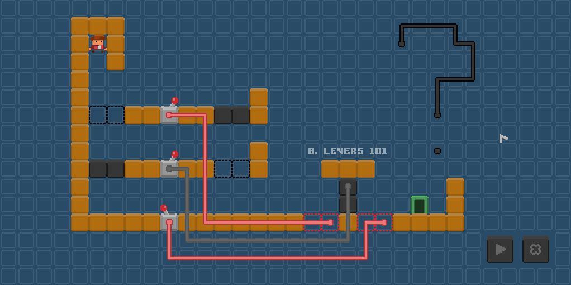
Task: Toggle the lowest lever on the ground floor
Action: (169, 218)
